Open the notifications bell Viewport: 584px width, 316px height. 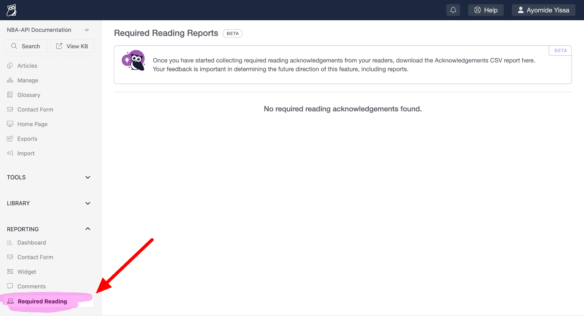coord(453,10)
